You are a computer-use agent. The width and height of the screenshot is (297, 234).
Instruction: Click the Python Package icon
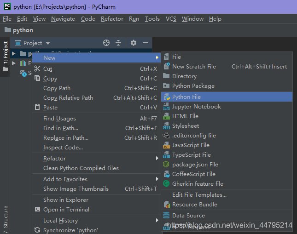point(166,86)
